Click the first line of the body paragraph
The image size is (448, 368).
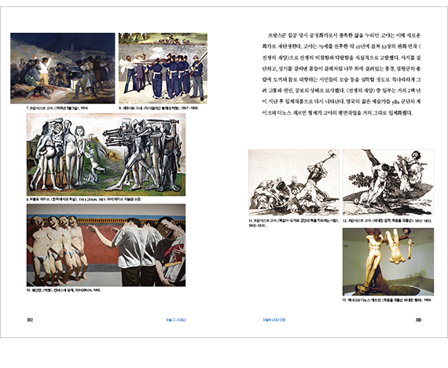pos(344,35)
